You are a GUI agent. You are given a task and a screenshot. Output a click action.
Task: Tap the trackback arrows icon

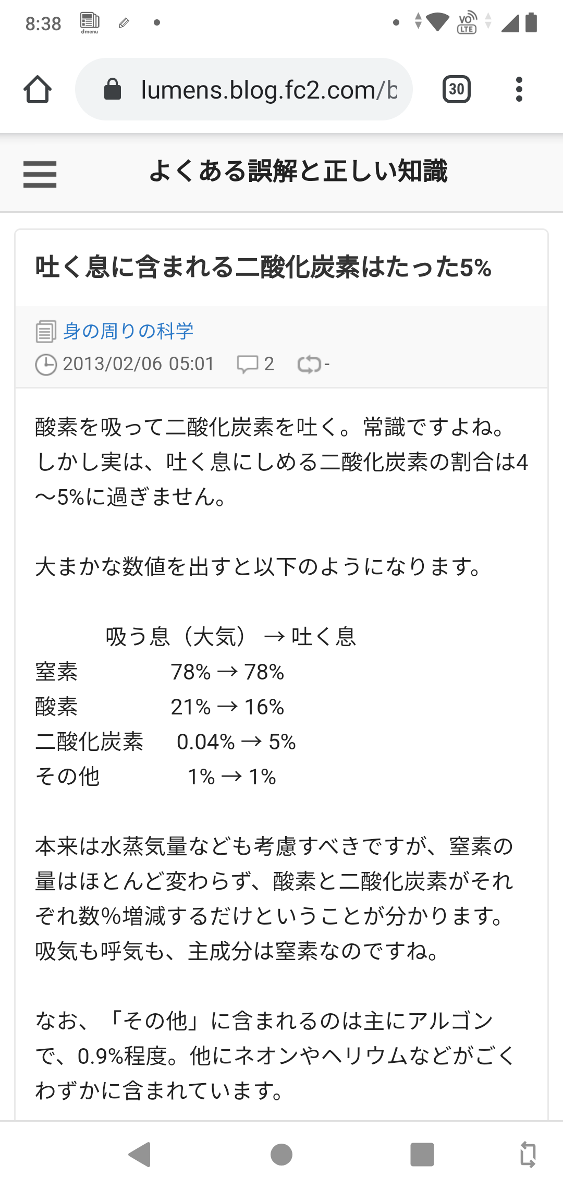point(309,365)
